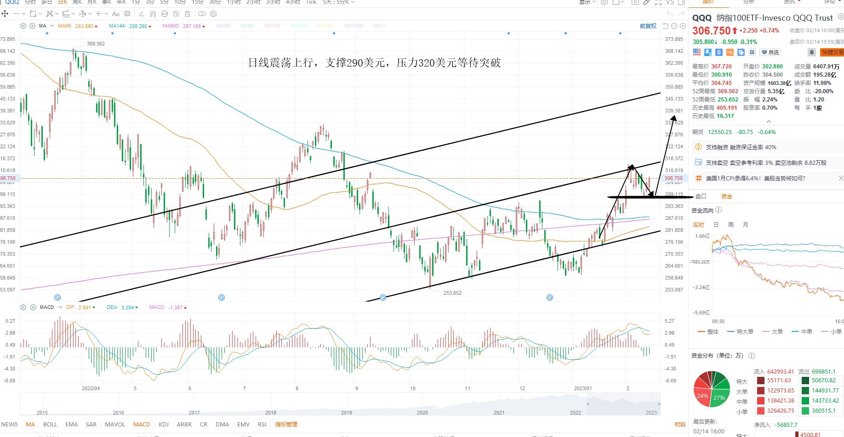Select the 实时 capital flow tab
The image size is (844, 437).
click(x=698, y=225)
